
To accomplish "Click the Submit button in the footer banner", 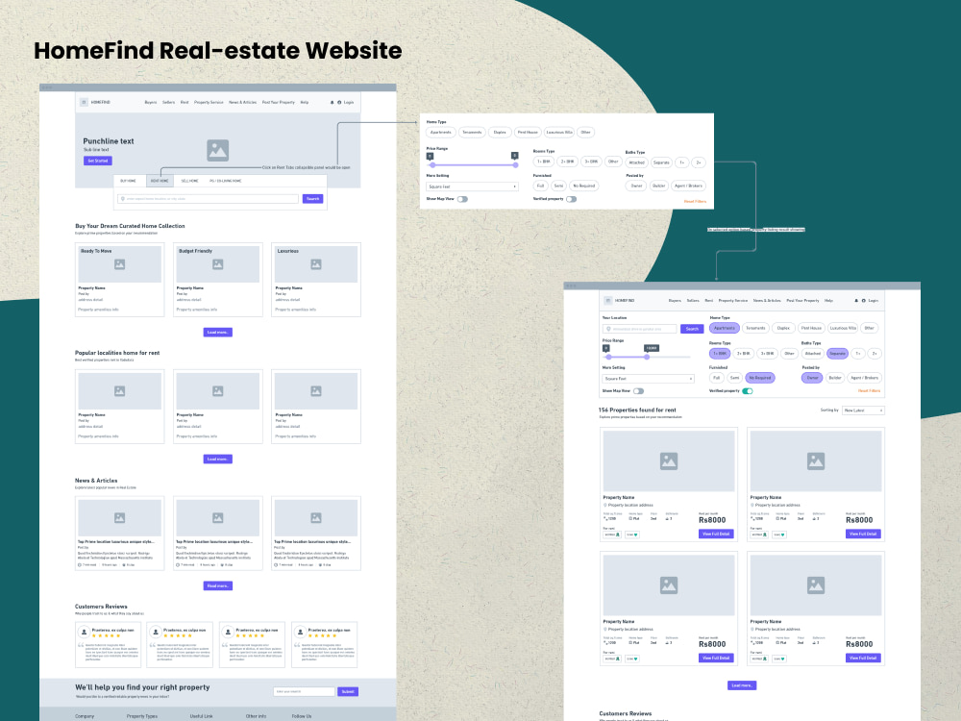I will click(x=348, y=691).
